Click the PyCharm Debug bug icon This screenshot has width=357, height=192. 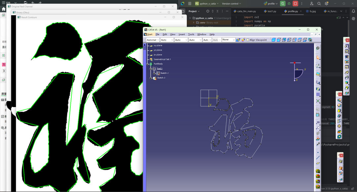point(289,4)
